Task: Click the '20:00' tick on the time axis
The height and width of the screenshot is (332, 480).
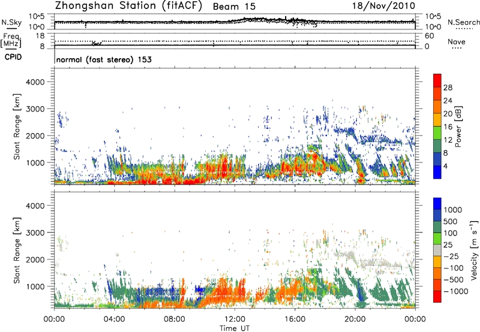Action: point(355,319)
